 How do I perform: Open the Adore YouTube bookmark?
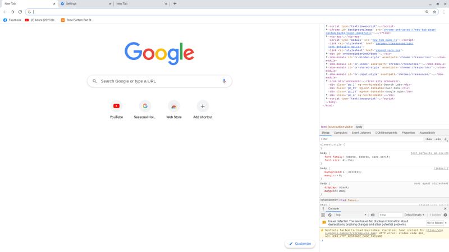tap(40, 20)
